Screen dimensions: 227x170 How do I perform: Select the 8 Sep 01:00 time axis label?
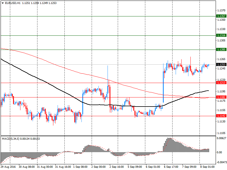click(207, 167)
